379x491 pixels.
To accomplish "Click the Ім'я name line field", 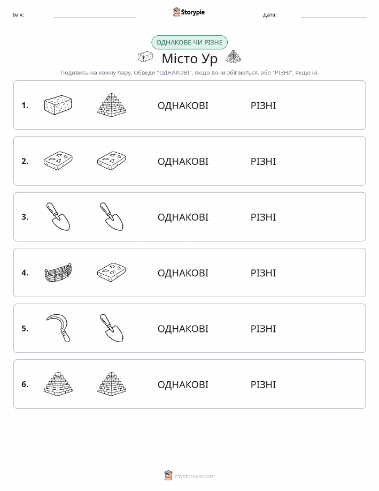I will click(95, 14).
